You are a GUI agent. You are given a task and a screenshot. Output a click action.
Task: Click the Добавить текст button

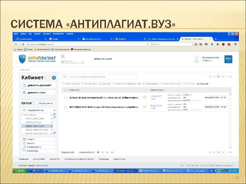point(39,92)
